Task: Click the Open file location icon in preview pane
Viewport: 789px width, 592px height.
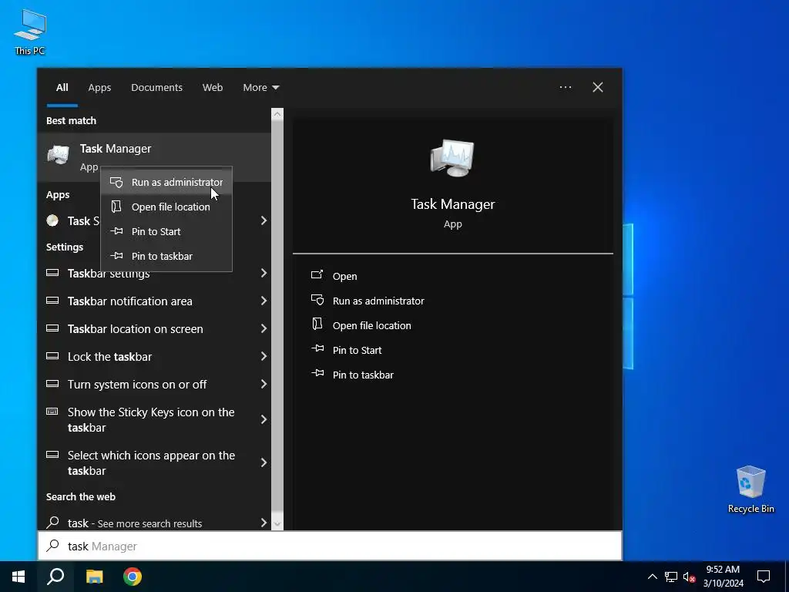Action: coord(317,325)
